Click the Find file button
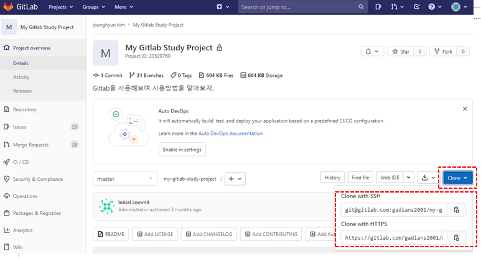This screenshot has width=481, height=259. point(360,178)
